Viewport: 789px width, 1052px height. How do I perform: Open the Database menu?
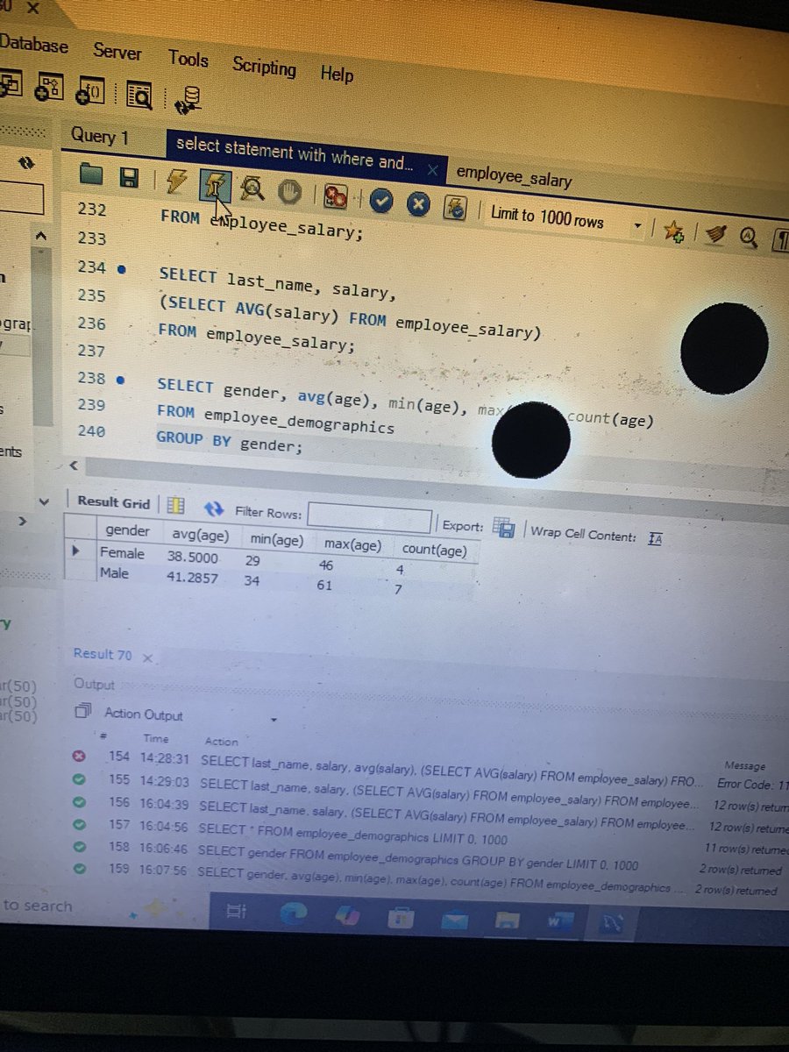(33, 44)
